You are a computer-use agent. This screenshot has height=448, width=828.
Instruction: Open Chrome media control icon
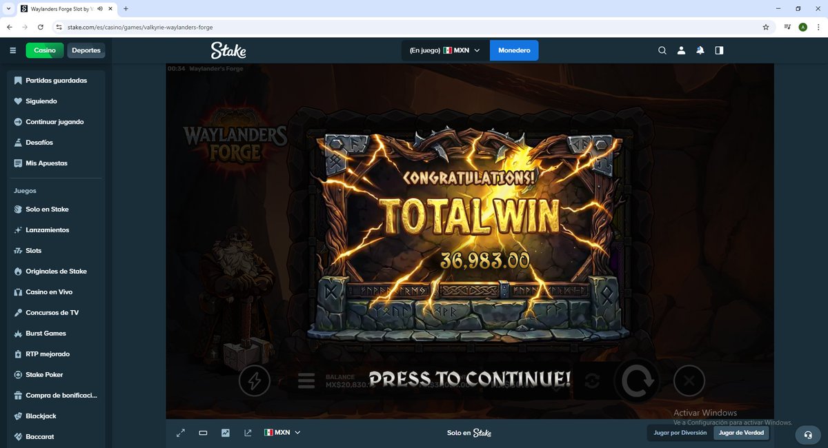787,27
